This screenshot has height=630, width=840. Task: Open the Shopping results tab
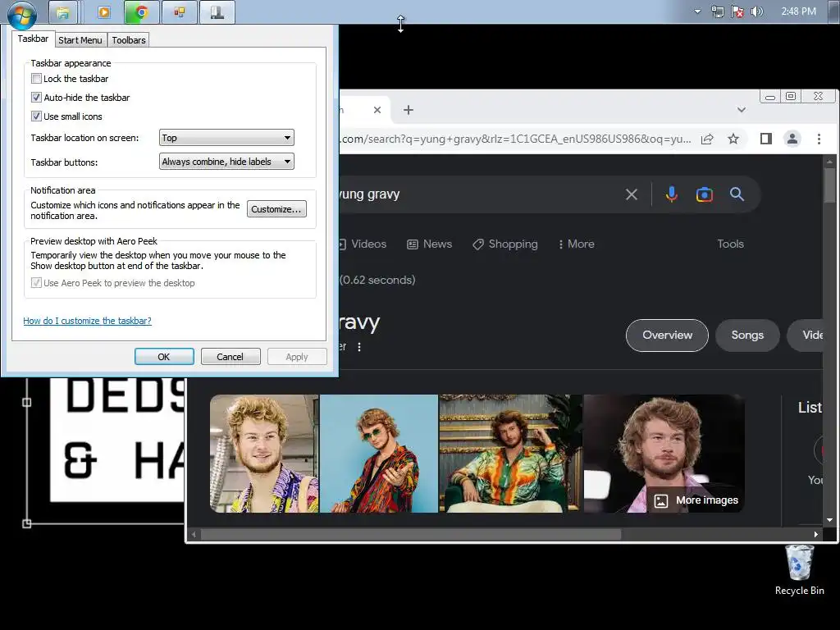coord(505,244)
